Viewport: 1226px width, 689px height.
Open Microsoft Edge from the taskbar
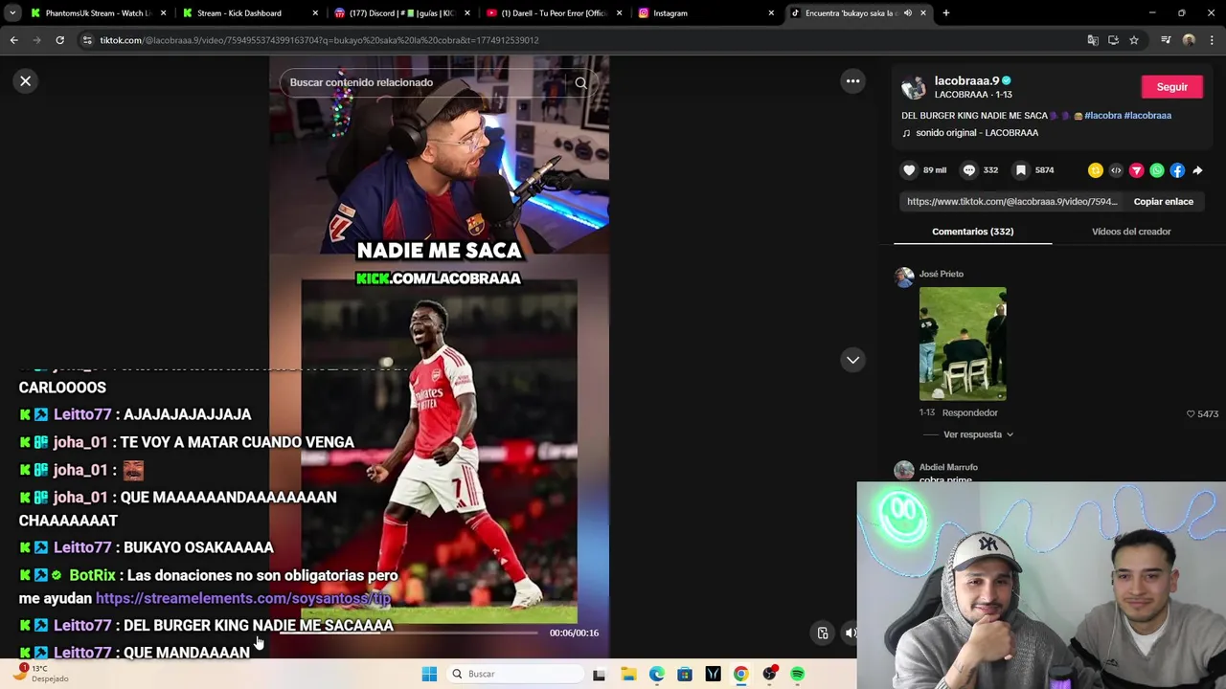(x=657, y=674)
